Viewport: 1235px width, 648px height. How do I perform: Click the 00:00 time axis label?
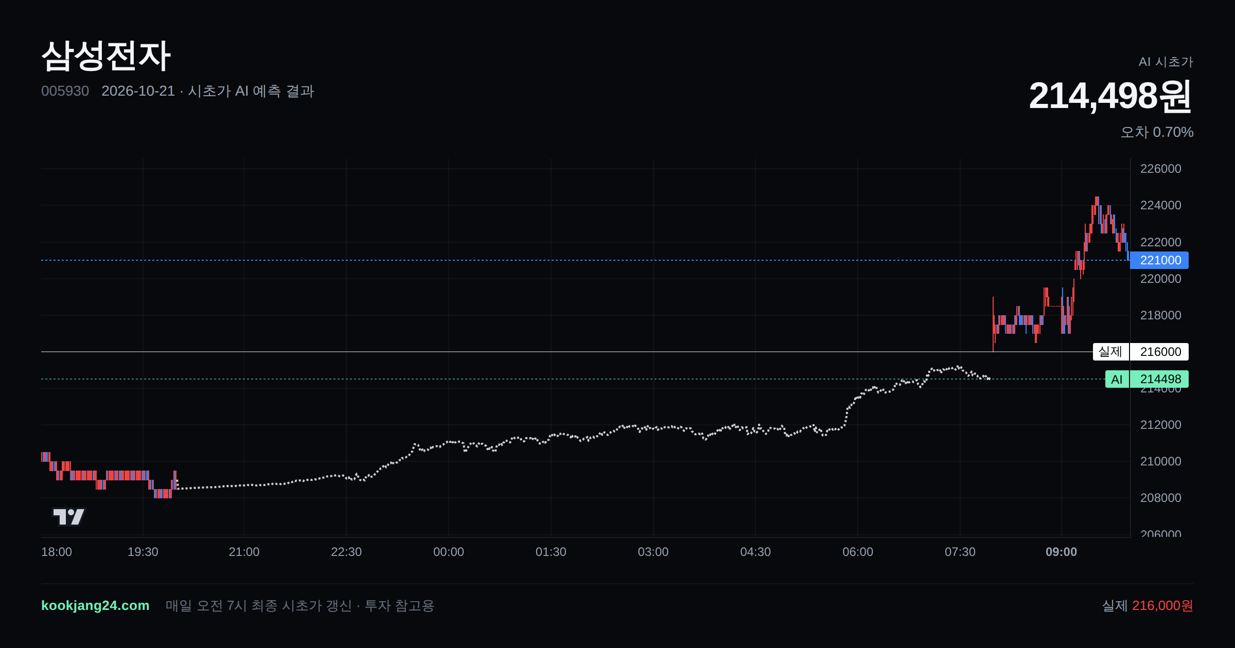tap(449, 552)
